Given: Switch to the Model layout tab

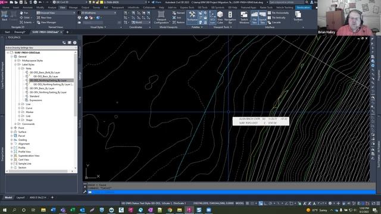Looking at the screenshot, I should click(x=8, y=197).
